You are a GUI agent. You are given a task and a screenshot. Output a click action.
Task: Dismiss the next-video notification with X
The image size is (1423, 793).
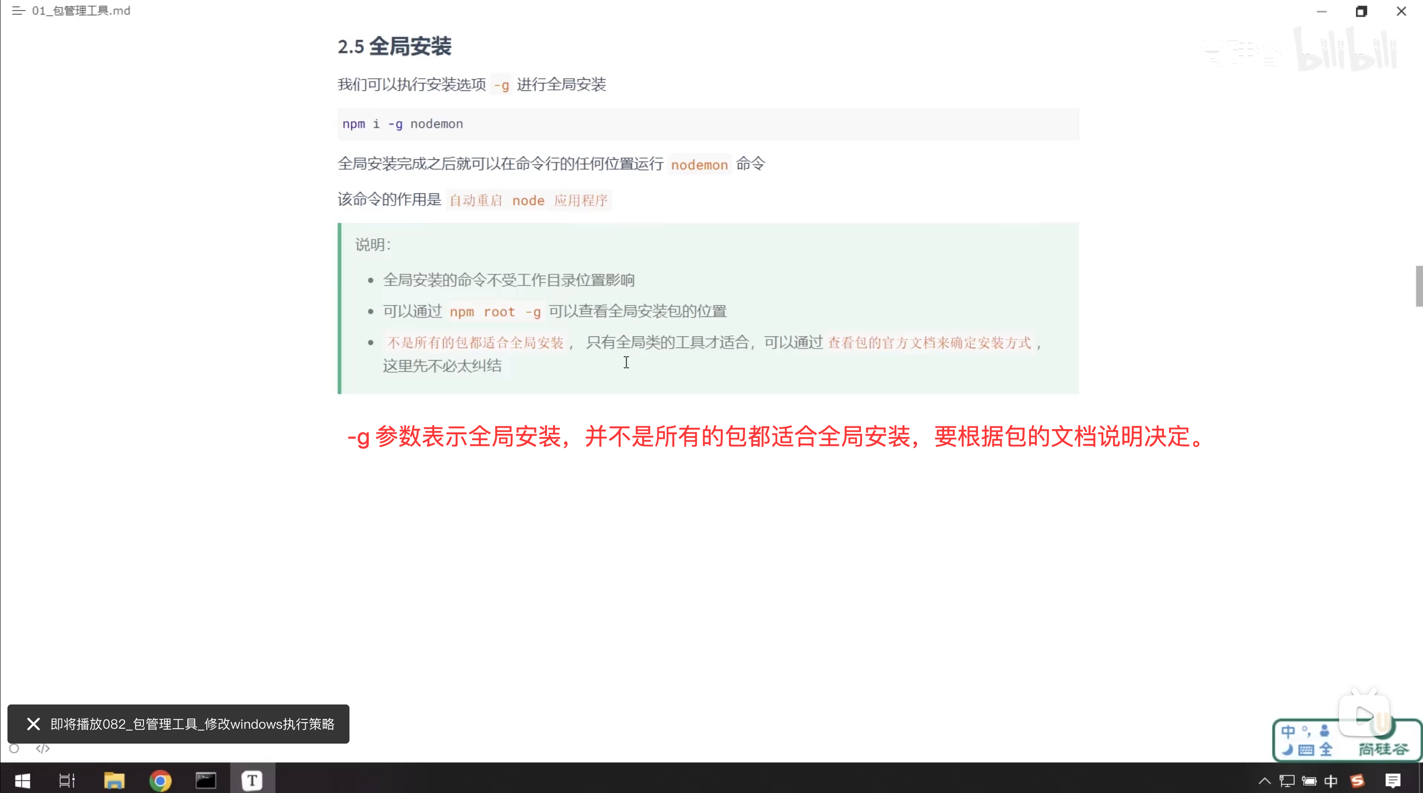tap(33, 724)
